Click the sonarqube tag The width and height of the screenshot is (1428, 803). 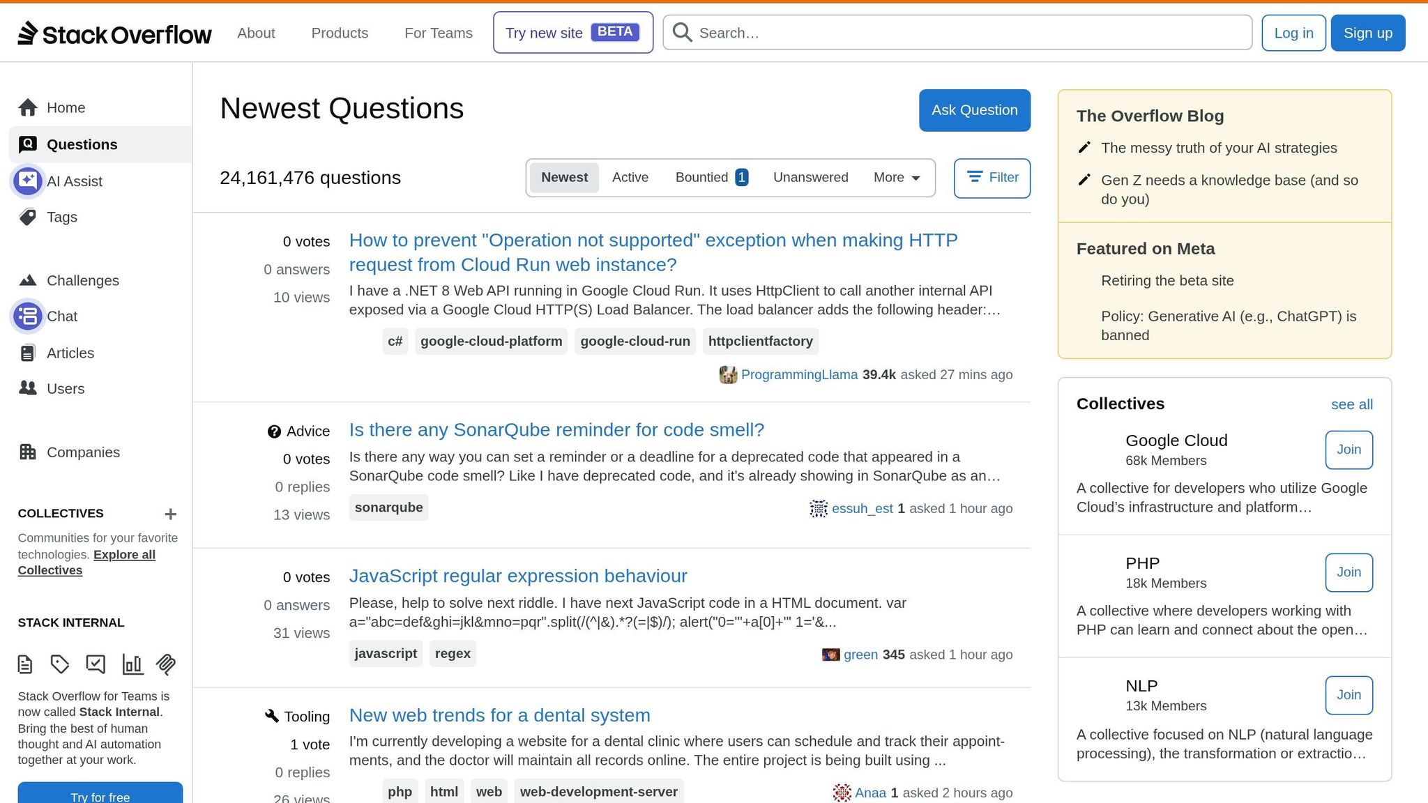coord(388,507)
